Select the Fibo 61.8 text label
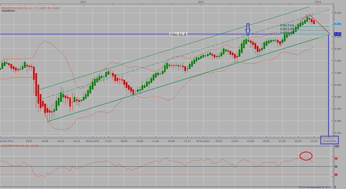Image resolution: width=346 pixels, height=189 pixels. coord(178,34)
